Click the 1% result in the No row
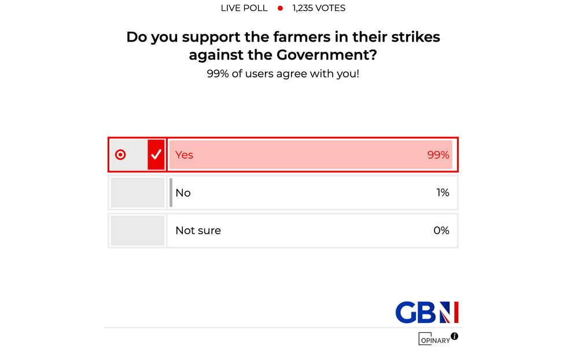567x363 pixels. (x=443, y=192)
